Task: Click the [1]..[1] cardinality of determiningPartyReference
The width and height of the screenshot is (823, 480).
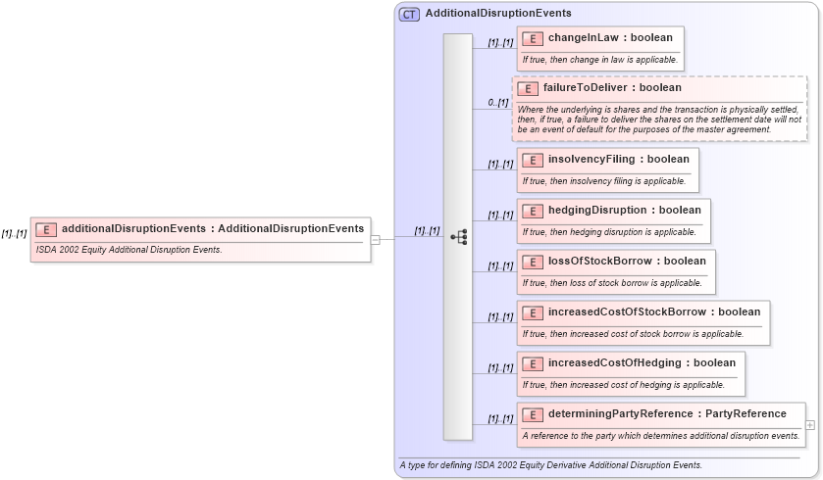Action: pos(500,418)
